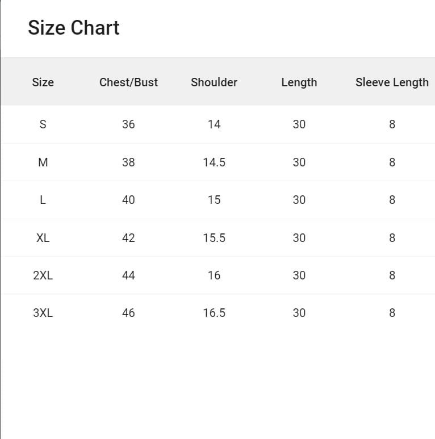Click the 3XL size row label
The width and height of the screenshot is (435, 439).
(43, 313)
